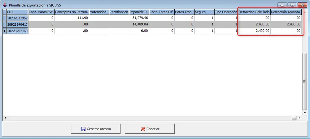Click the horizontal scrollbar right arrow

[x=299, y=118]
